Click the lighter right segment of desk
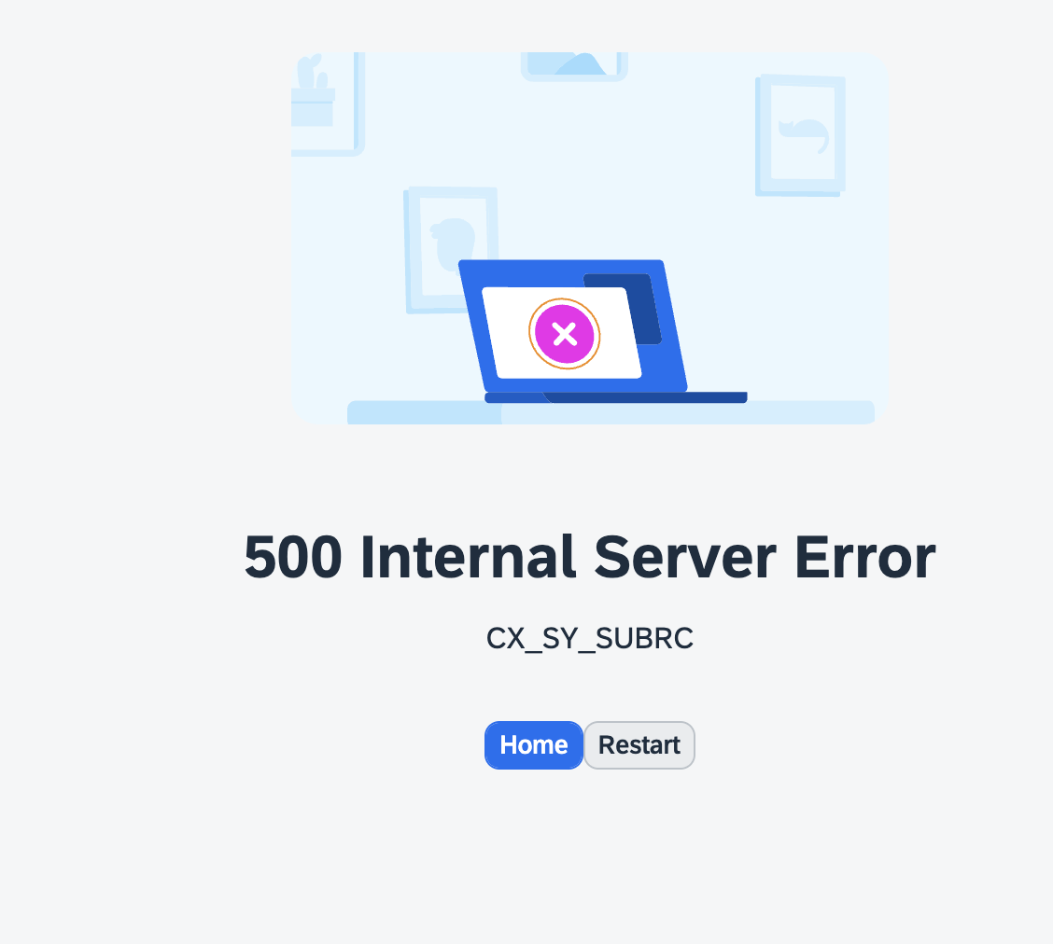 click(688, 414)
